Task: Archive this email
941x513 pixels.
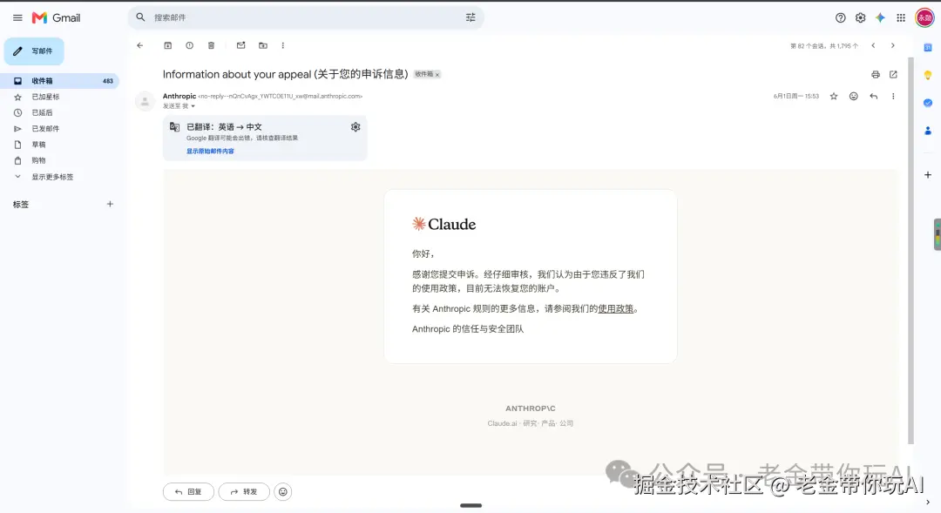Action: (x=168, y=45)
